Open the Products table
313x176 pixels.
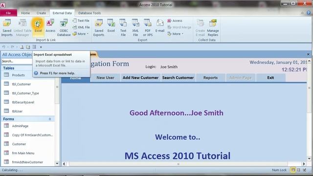click(18, 75)
